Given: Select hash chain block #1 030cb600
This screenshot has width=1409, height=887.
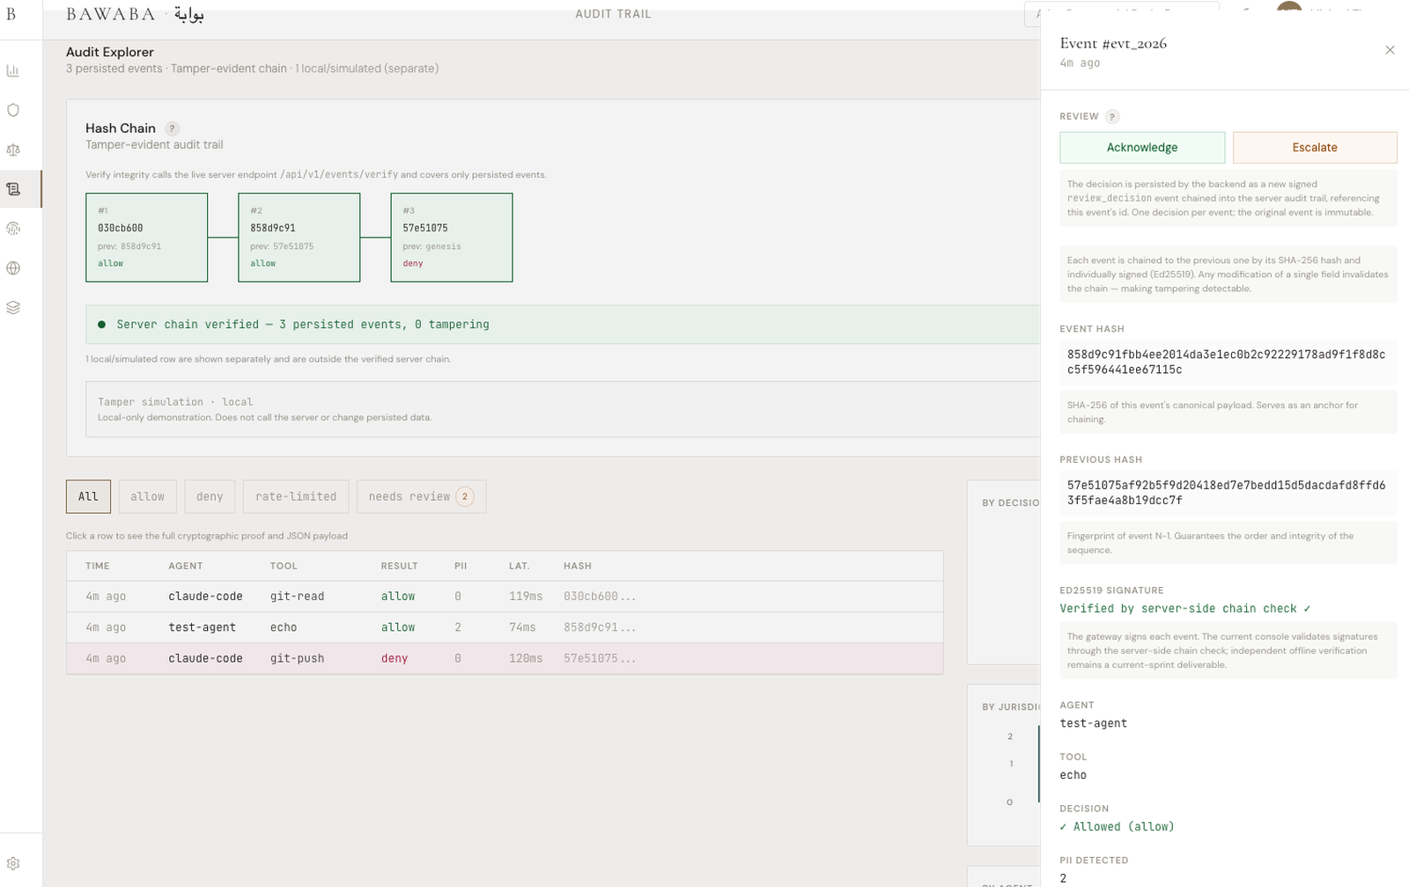Looking at the screenshot, I should (x=147, y=238).
